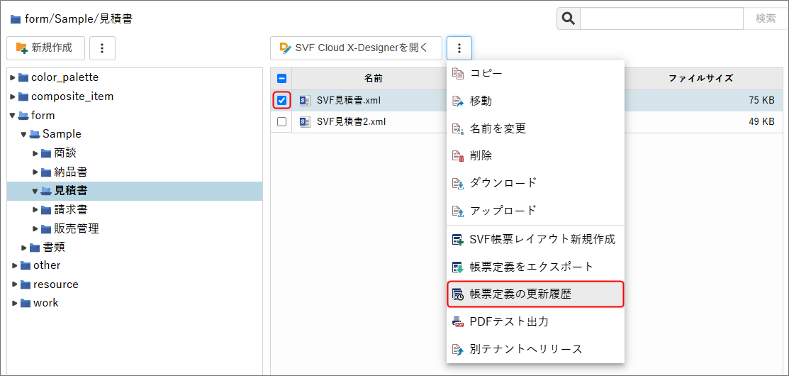The width and height of the screenshot is (789, 376).
Task: Click the color_palette folder icon
Action: (x=23, y=77)
